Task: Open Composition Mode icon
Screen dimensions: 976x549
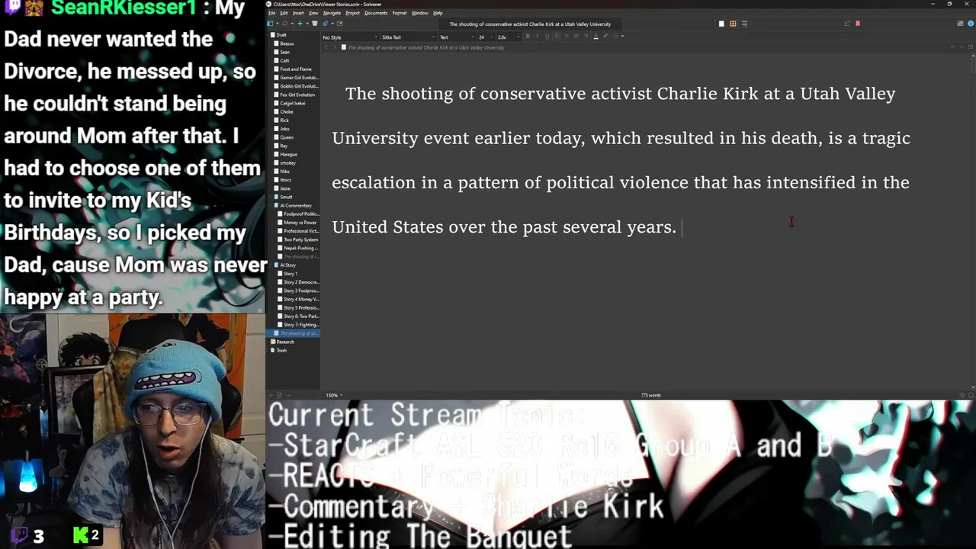Action: [960, 24]
